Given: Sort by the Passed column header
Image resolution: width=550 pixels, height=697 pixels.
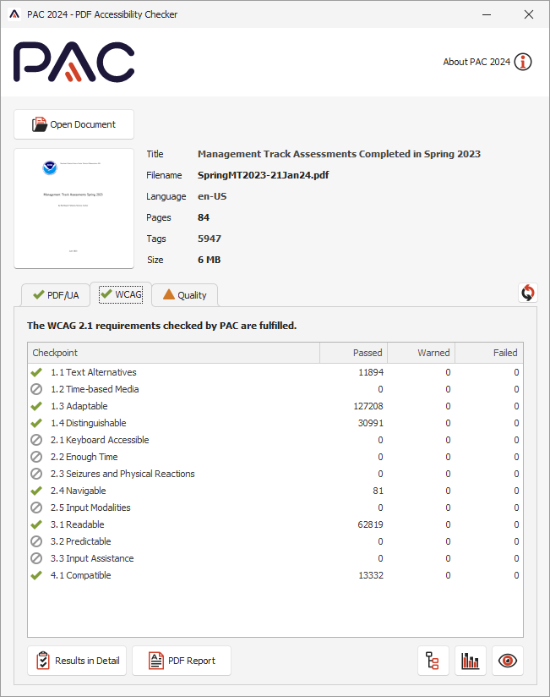Looking at the screenshot, I should coord(353,353).
